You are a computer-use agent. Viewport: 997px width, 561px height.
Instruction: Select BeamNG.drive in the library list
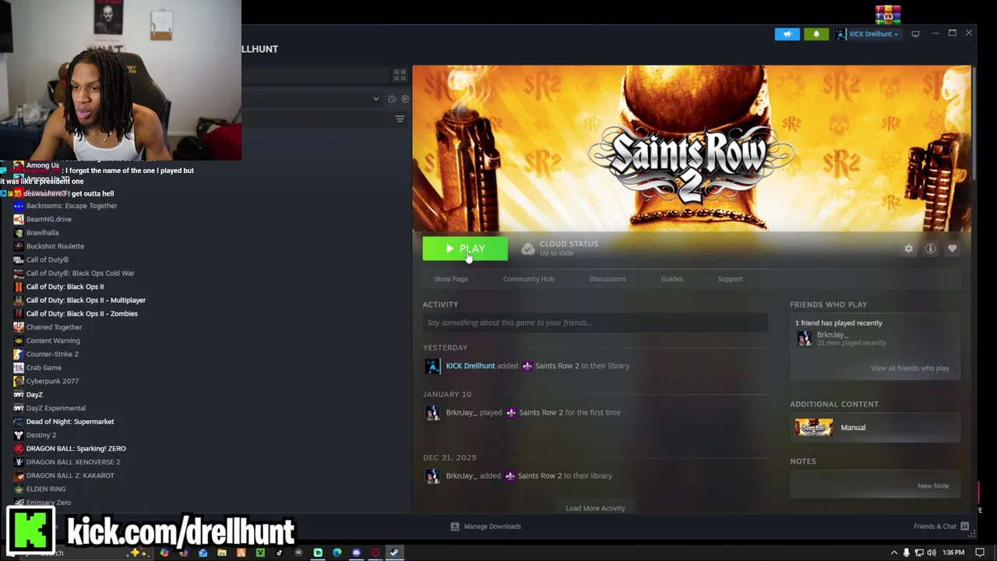tap(49, 219)
